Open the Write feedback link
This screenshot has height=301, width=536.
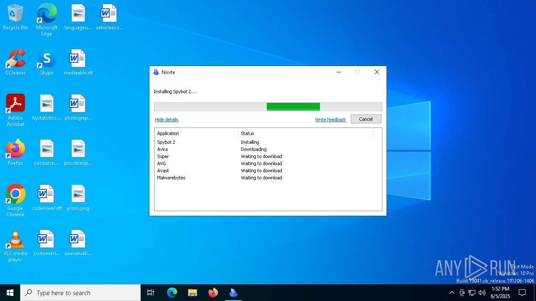tap(330, 120)
